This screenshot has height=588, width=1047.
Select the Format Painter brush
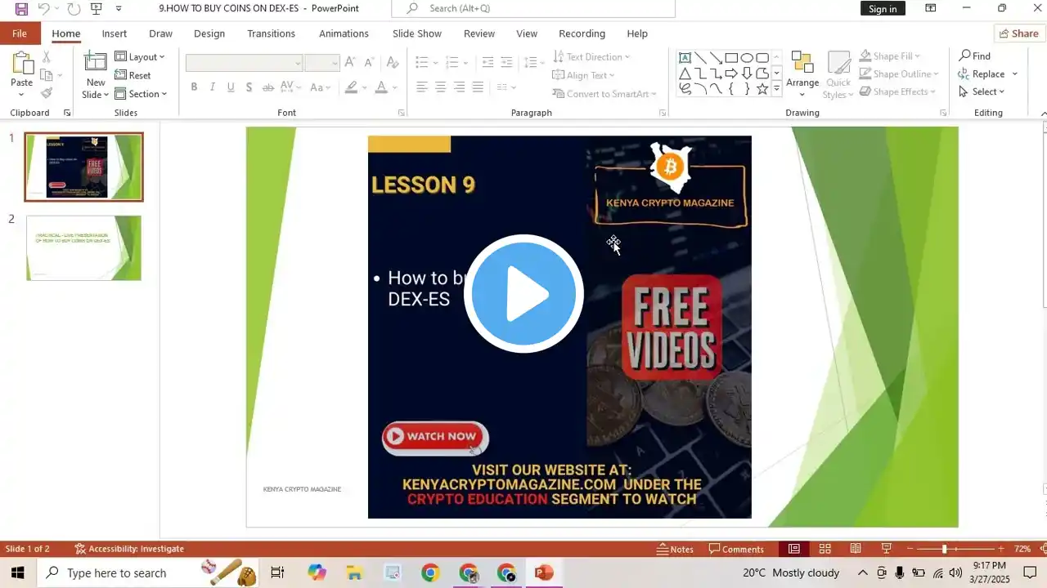coord(46,93)
